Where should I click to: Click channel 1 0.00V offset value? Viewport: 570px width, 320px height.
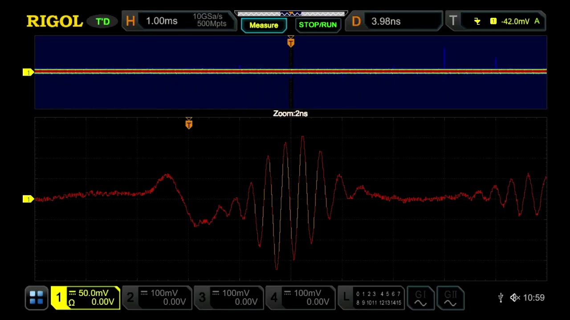[x=103, y=302]
